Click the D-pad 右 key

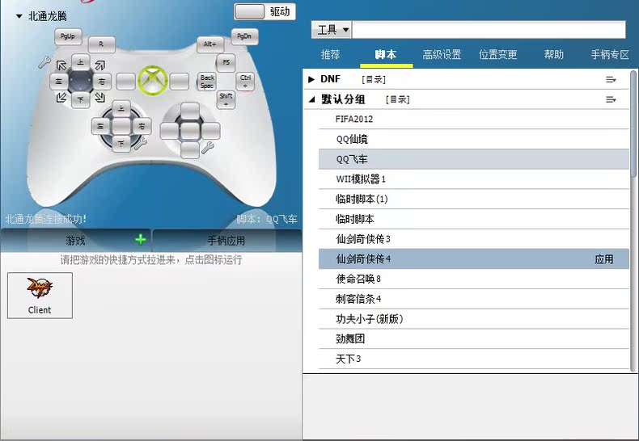click(x=142, y=126)
